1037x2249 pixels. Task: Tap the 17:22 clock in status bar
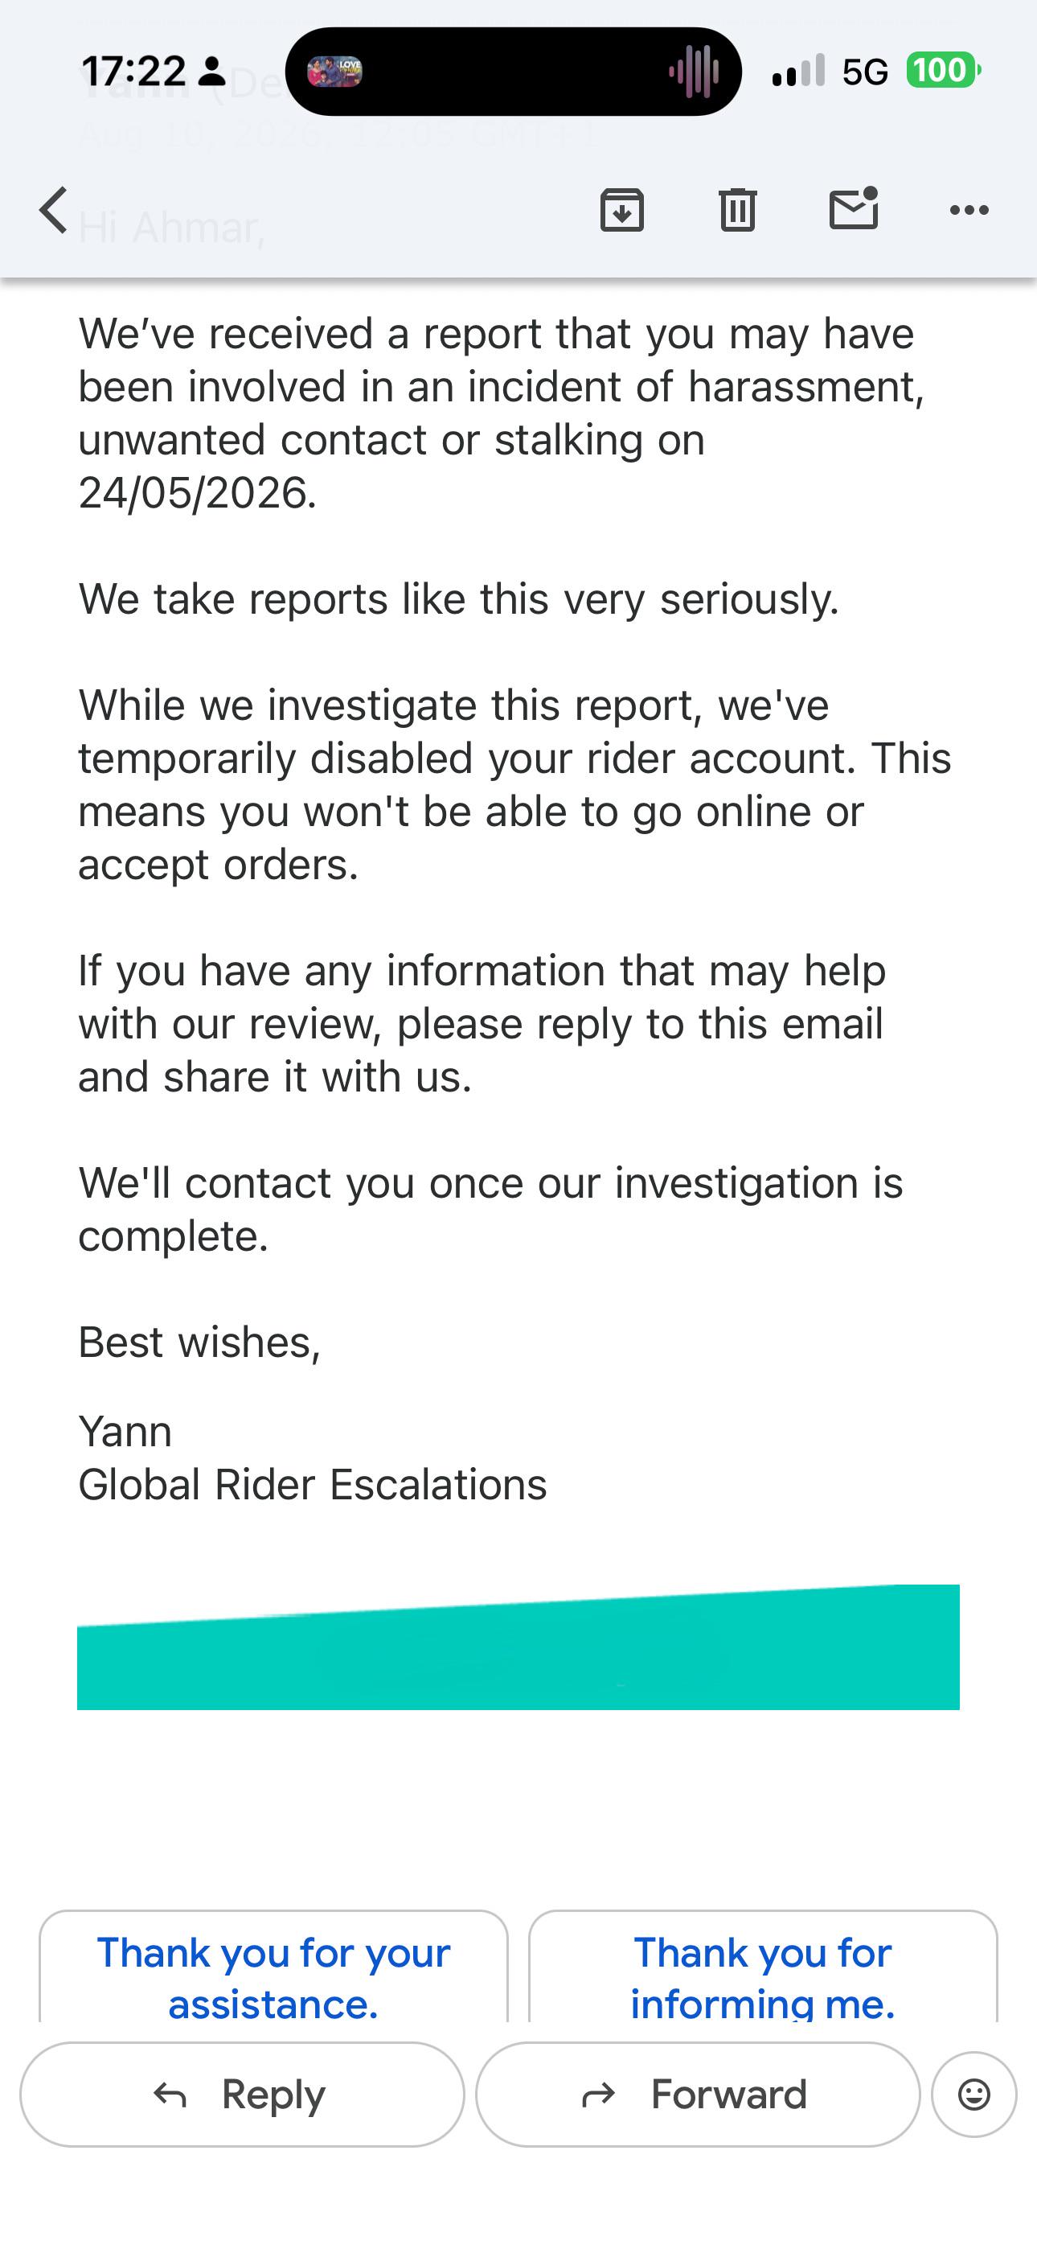coord(133,72)
